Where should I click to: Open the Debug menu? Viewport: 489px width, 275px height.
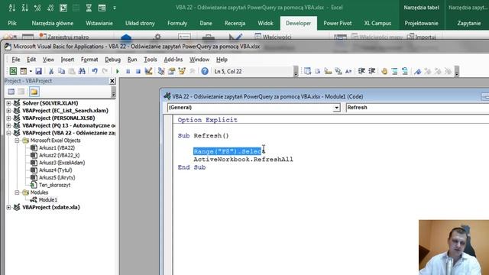[x=112, y=60]
